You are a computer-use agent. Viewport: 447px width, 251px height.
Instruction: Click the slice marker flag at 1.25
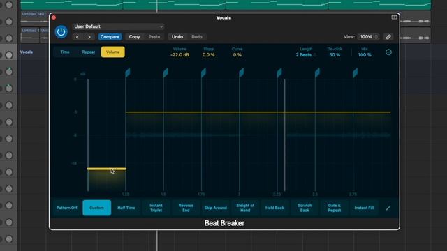click(127, 73)
